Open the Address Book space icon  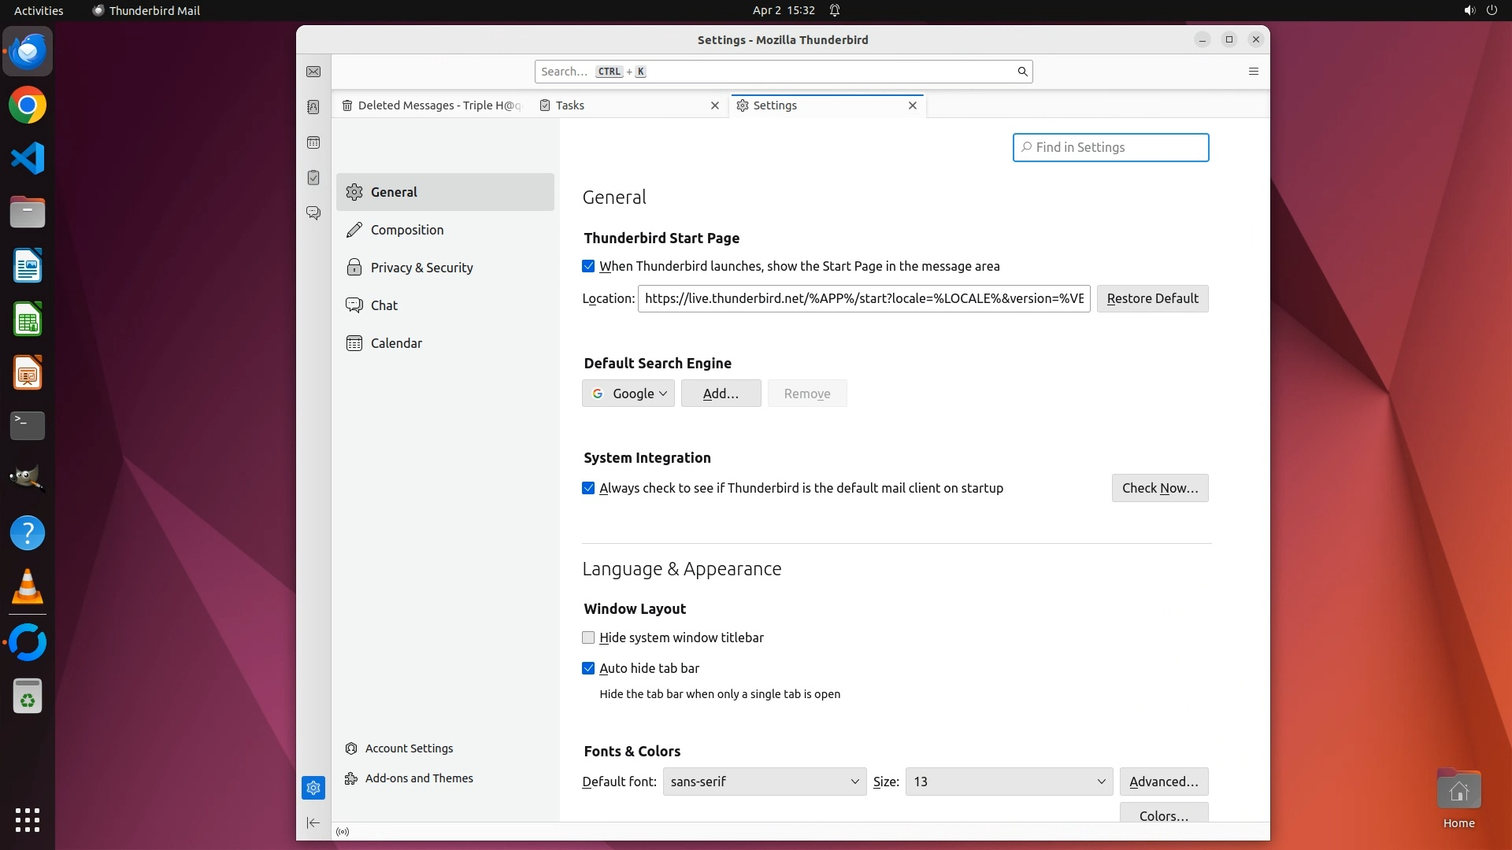313,107
